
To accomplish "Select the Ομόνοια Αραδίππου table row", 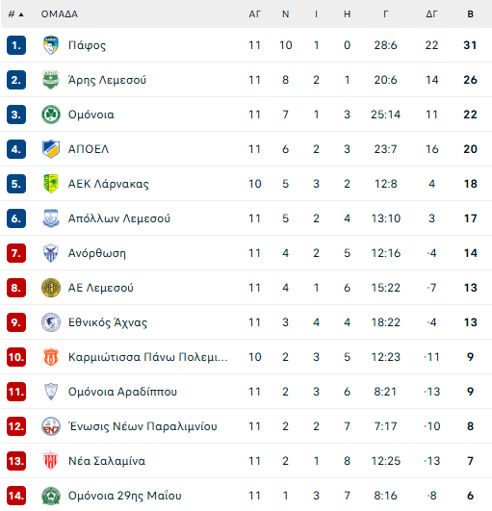I will [246, 392].
